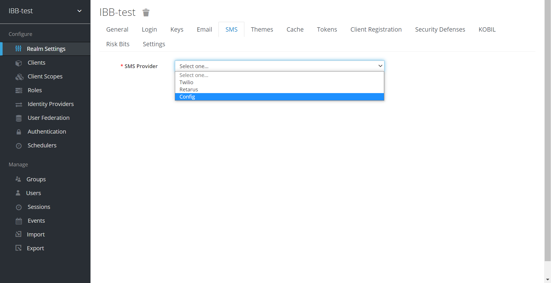Open the Import sidebar link
Viewport: 551px width, 283px height.
[36, 234]
